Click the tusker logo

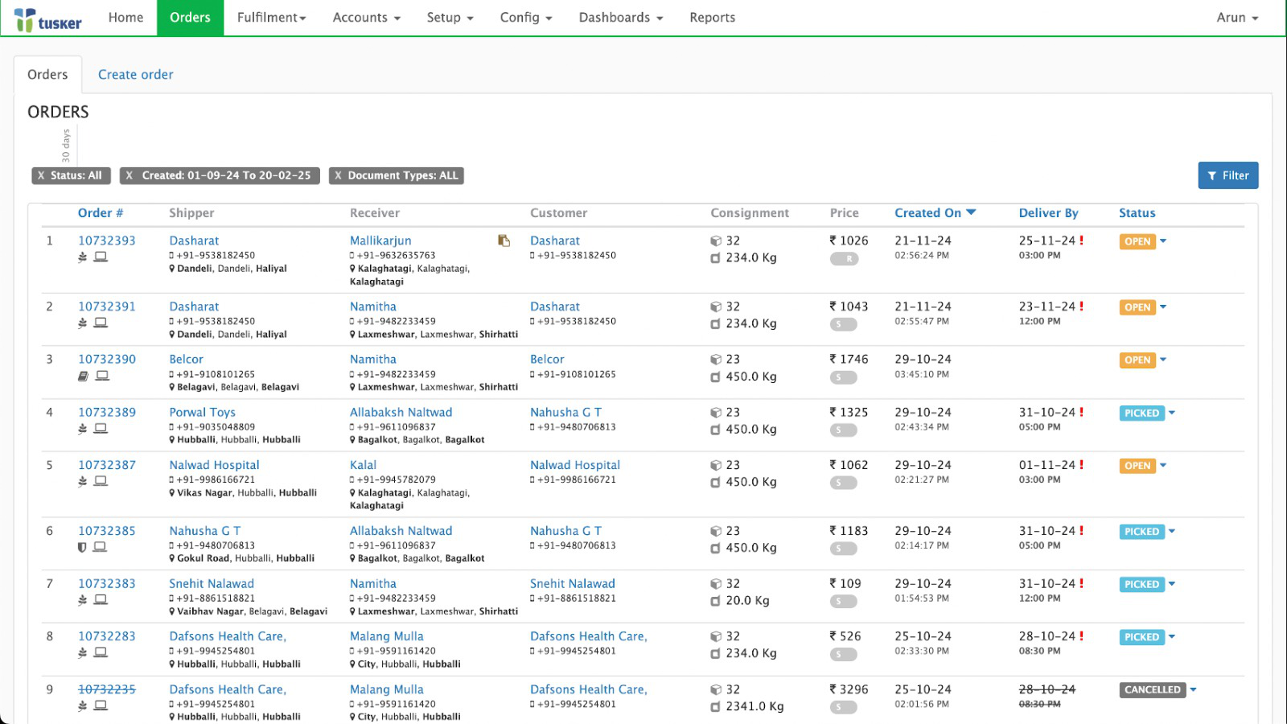(x=47, y=18)
